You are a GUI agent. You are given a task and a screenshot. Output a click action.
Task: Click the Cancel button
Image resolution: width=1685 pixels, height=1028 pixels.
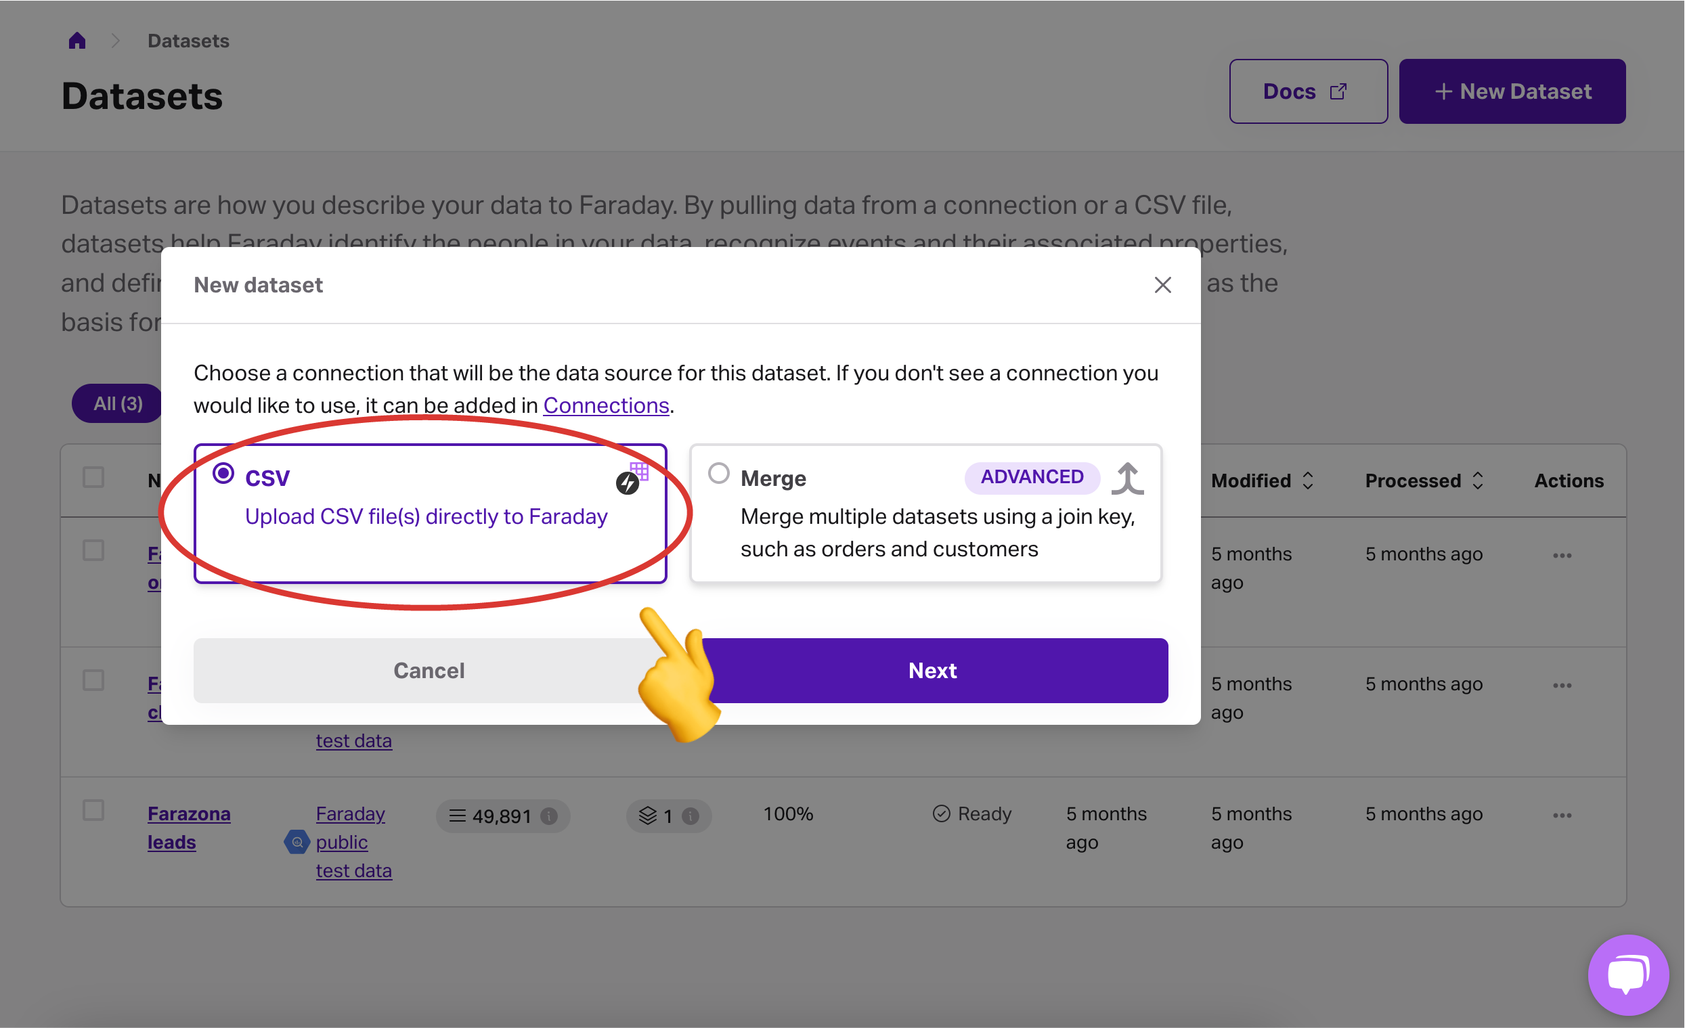pos(429,671)
